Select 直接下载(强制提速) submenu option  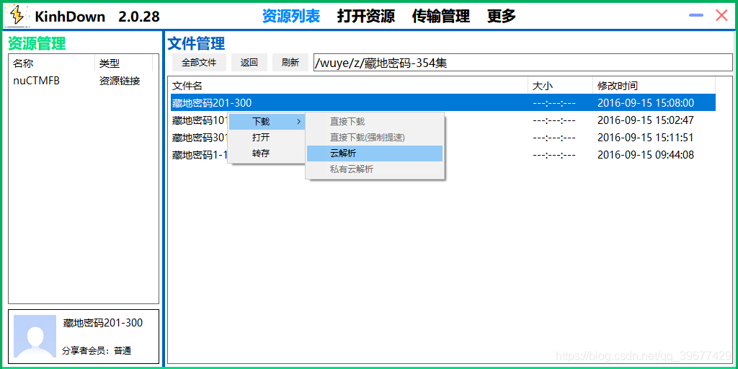tap(375, 138)
